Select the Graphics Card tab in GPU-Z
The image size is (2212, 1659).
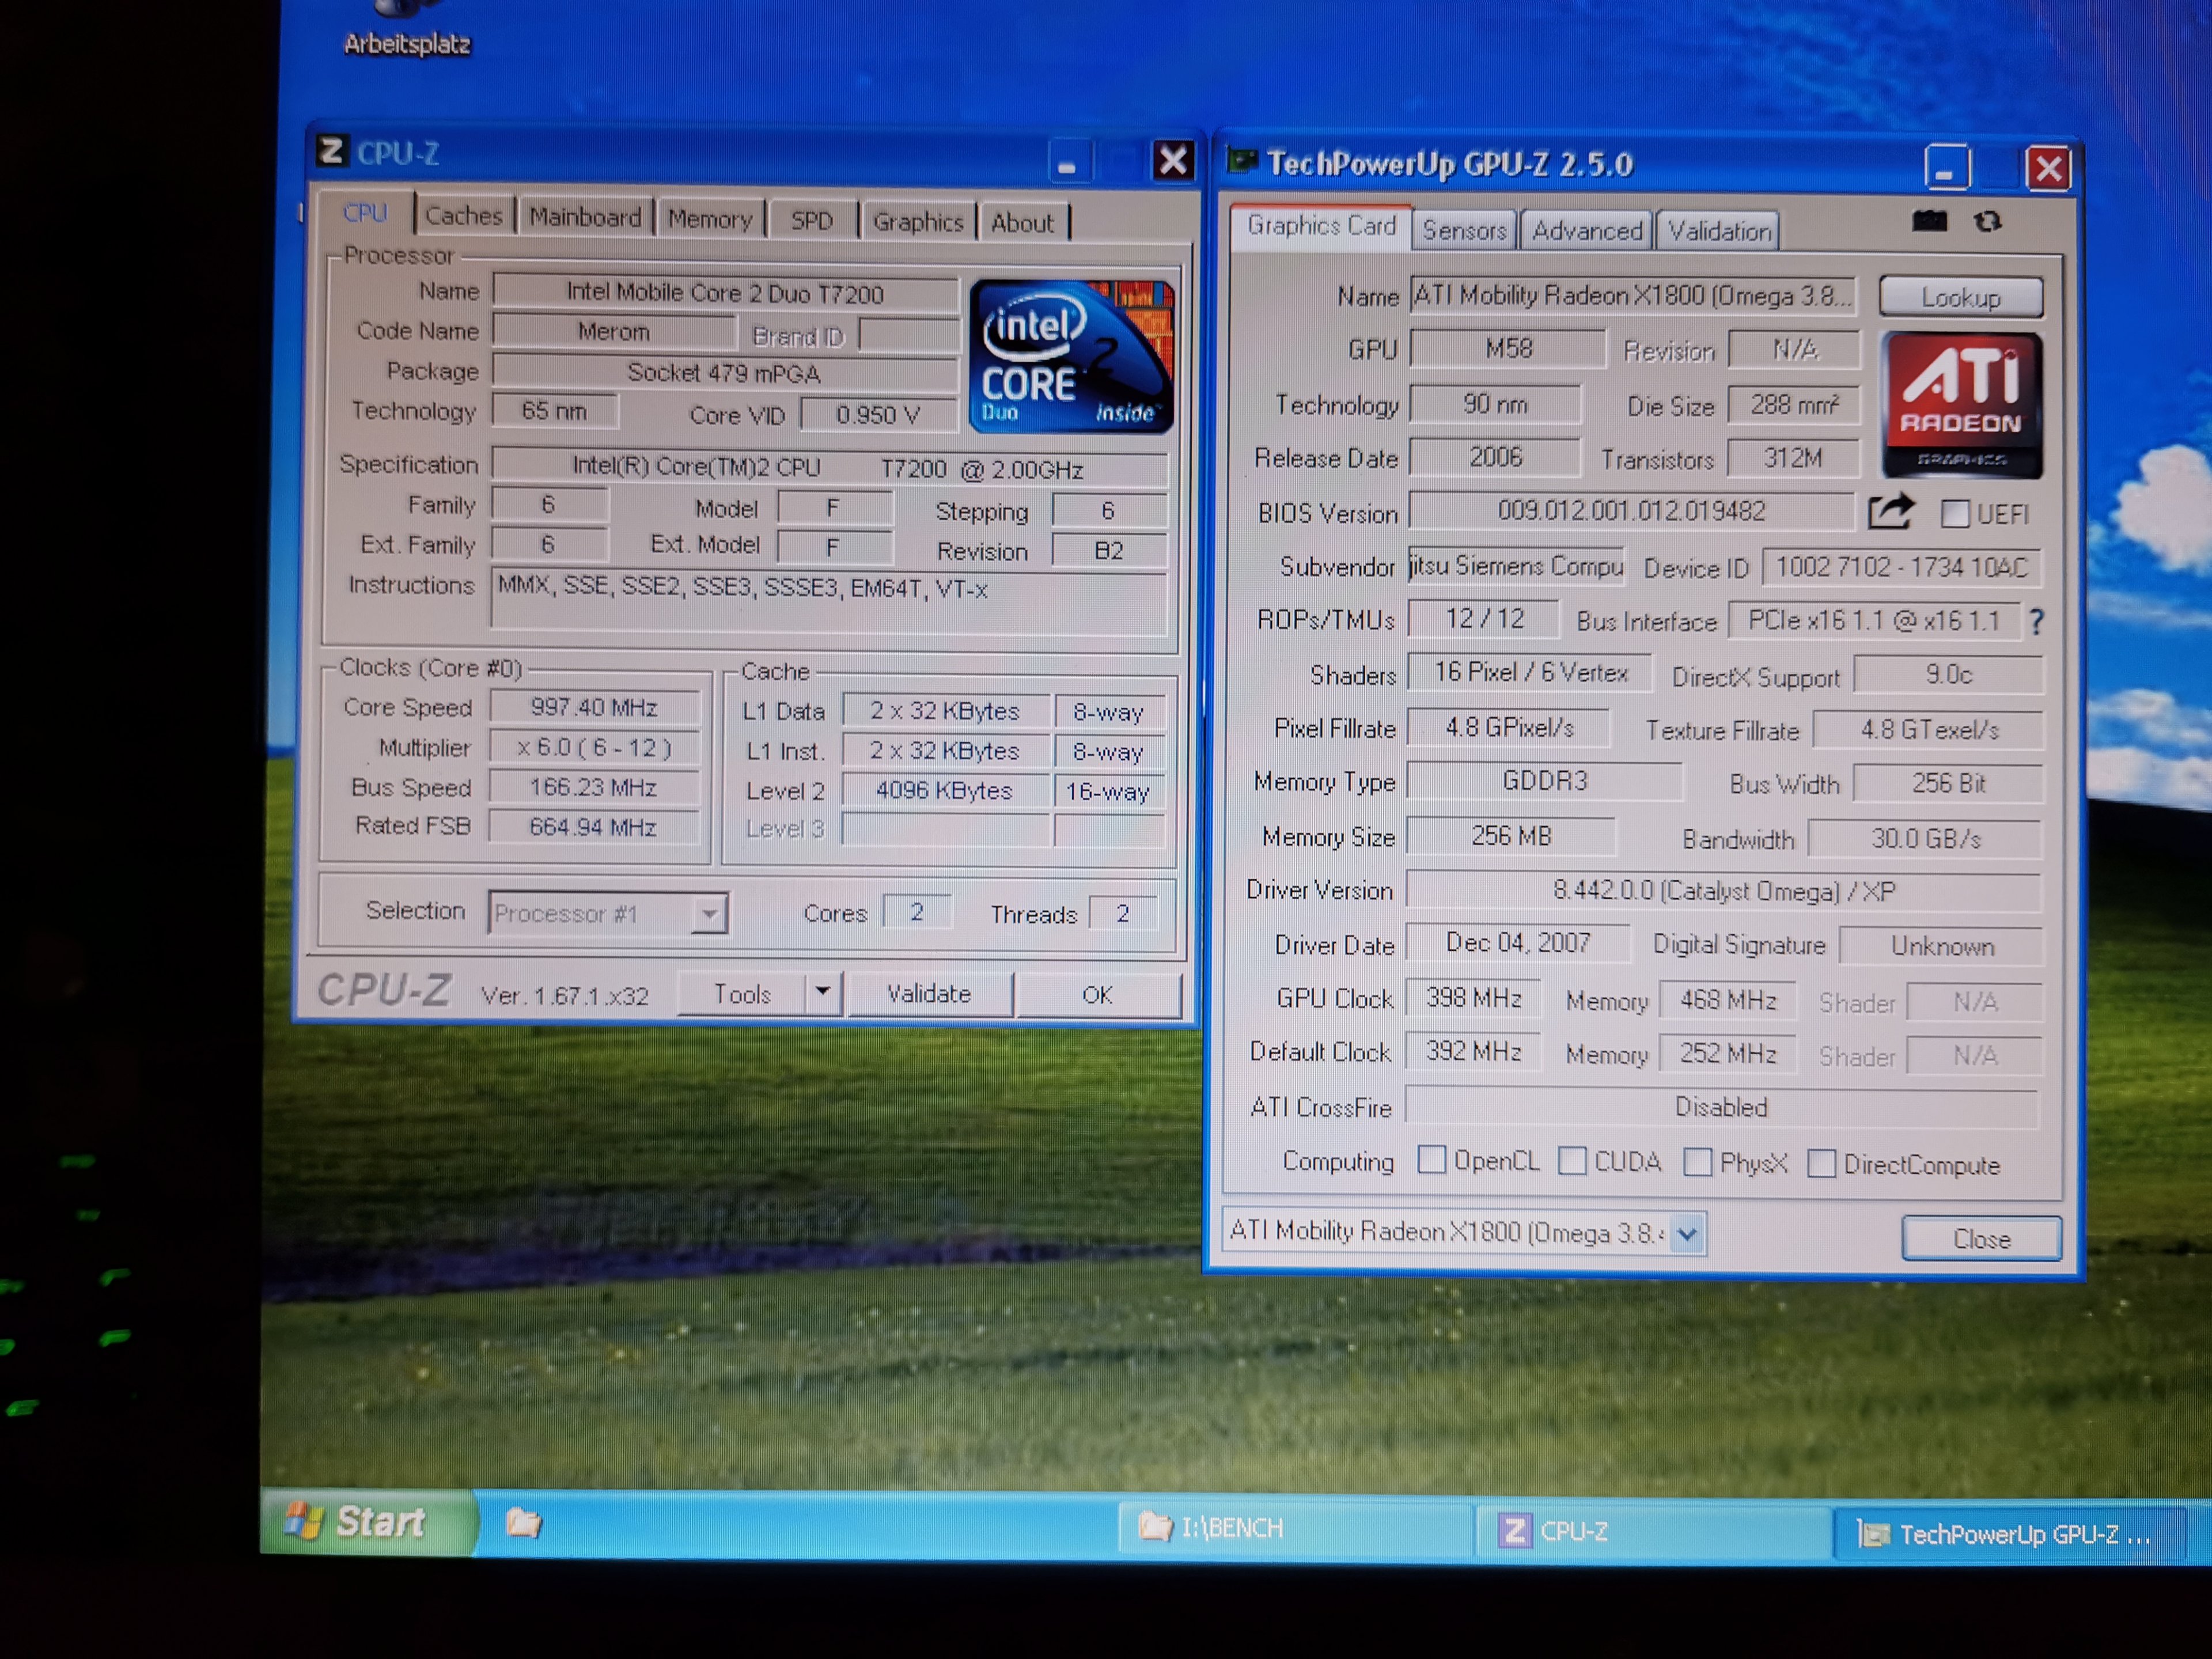tap(1321, 226)
